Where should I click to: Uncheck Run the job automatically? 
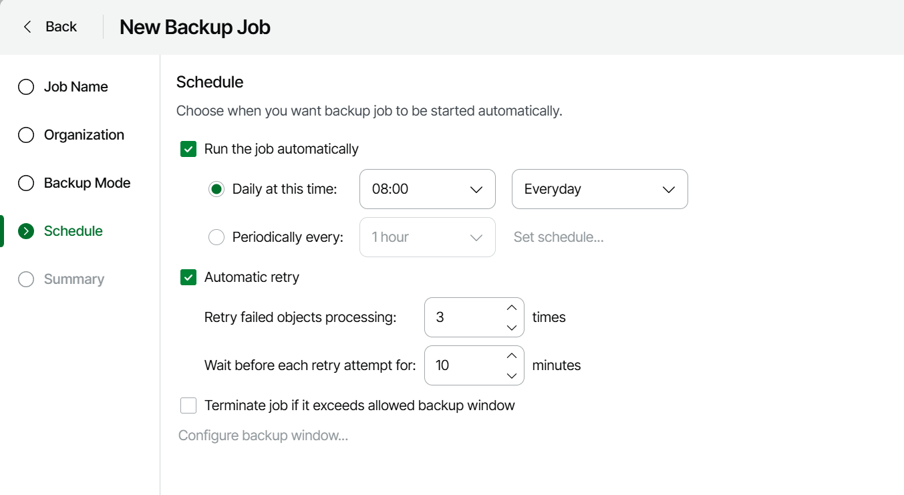coord(188,149)
